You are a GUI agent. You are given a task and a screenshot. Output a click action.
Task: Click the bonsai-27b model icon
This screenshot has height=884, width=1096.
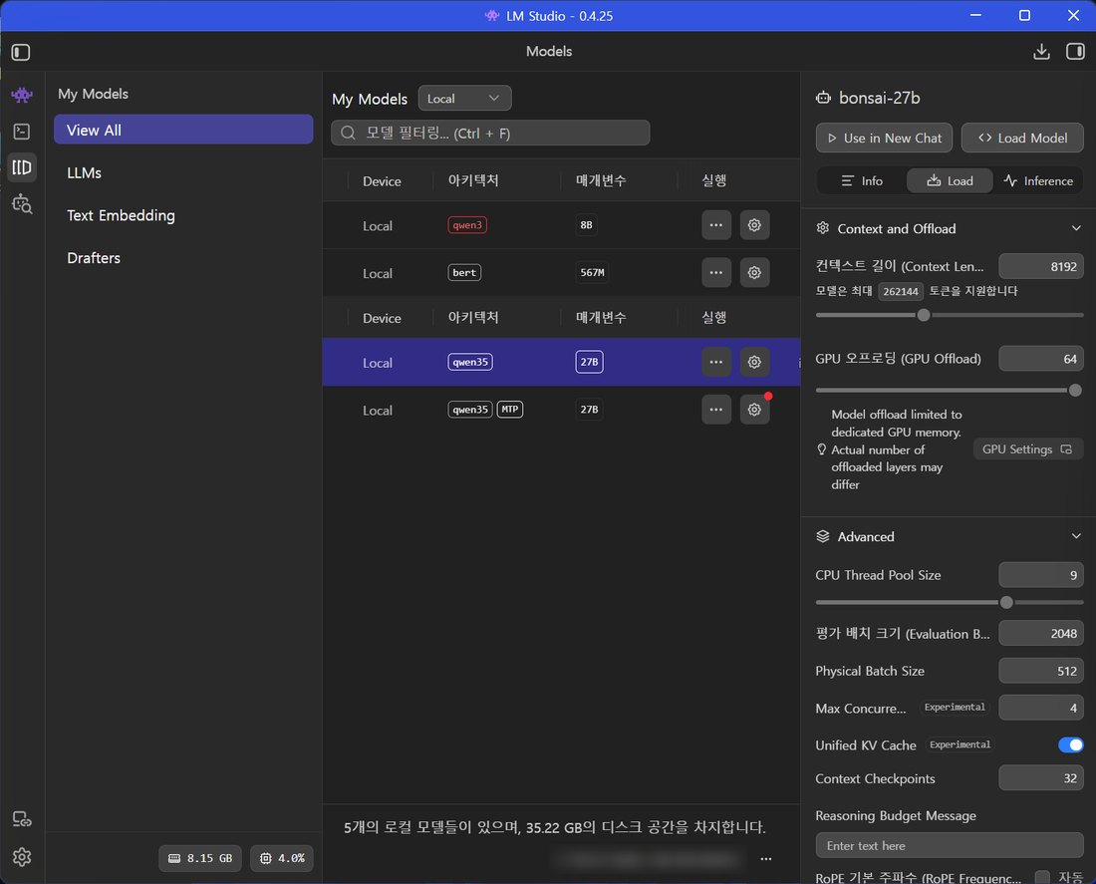coord(823,98)
